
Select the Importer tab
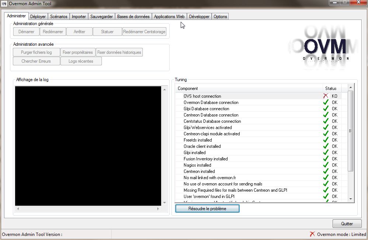(x=79, y=17)
